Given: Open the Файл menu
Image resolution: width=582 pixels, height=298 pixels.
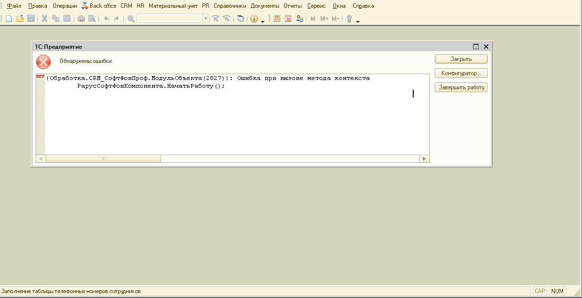Looking at the screenshot, I should [x=14, y=6].
